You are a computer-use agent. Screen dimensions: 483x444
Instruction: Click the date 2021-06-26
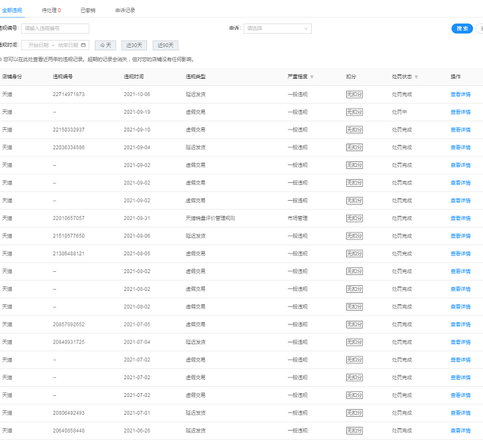tap(137, 431)
